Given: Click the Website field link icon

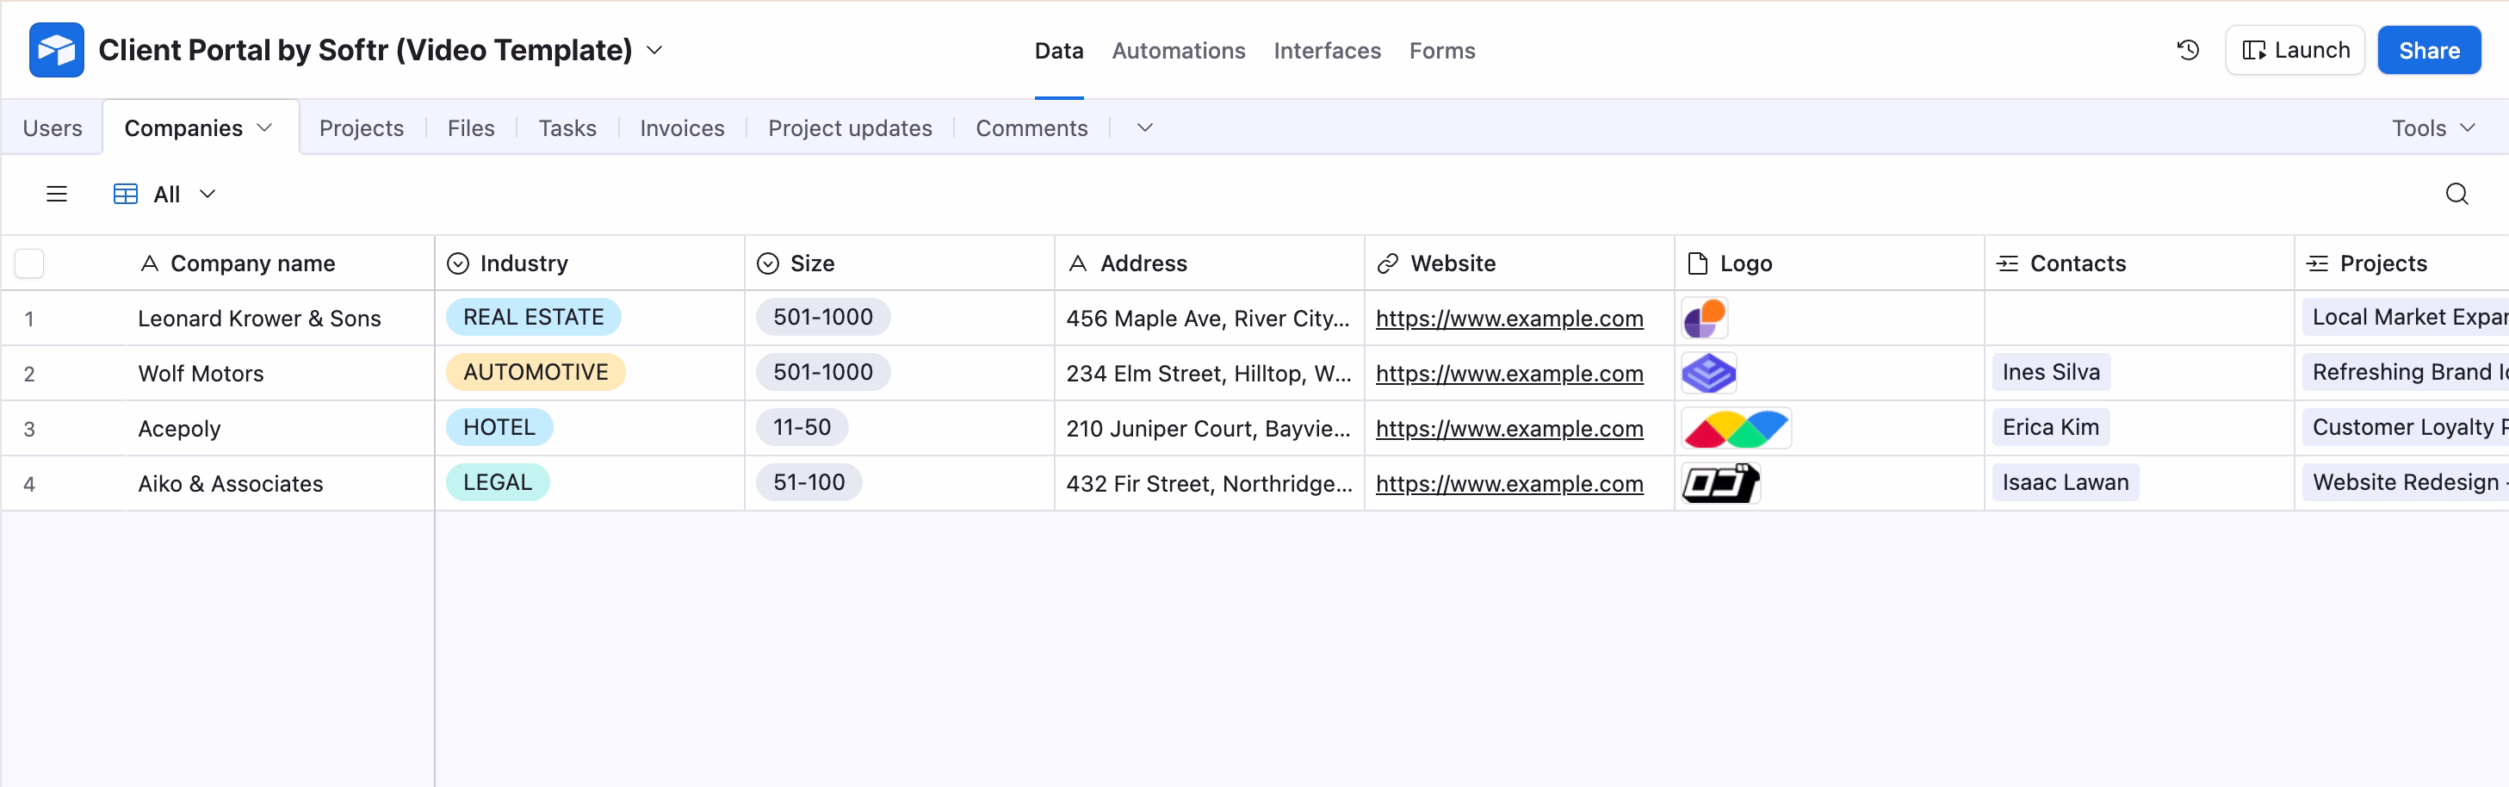Looking at the screenshot, I should (x=1387, y=263).
